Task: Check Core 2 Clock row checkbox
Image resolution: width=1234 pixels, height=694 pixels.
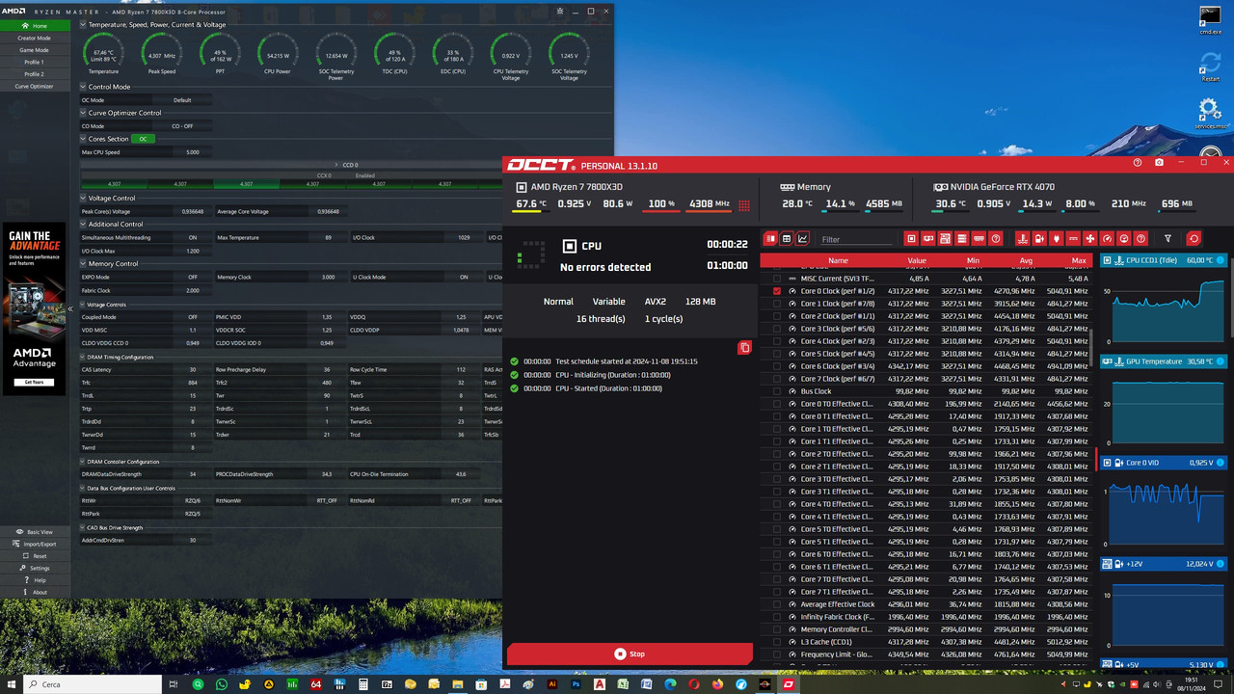Action: click(x=777, y=316)
